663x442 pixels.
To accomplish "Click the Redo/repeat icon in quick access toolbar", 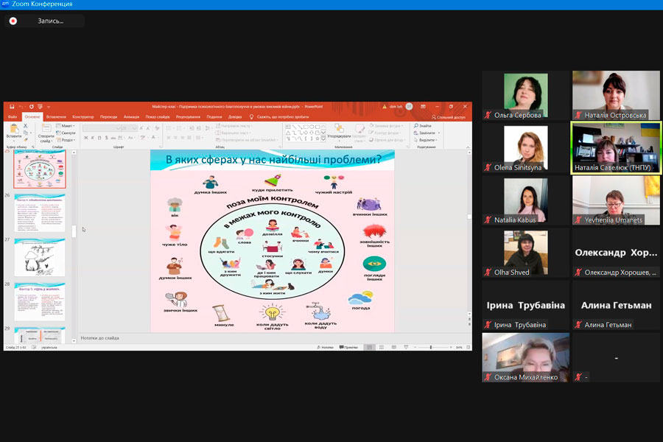I will point(31,107).
